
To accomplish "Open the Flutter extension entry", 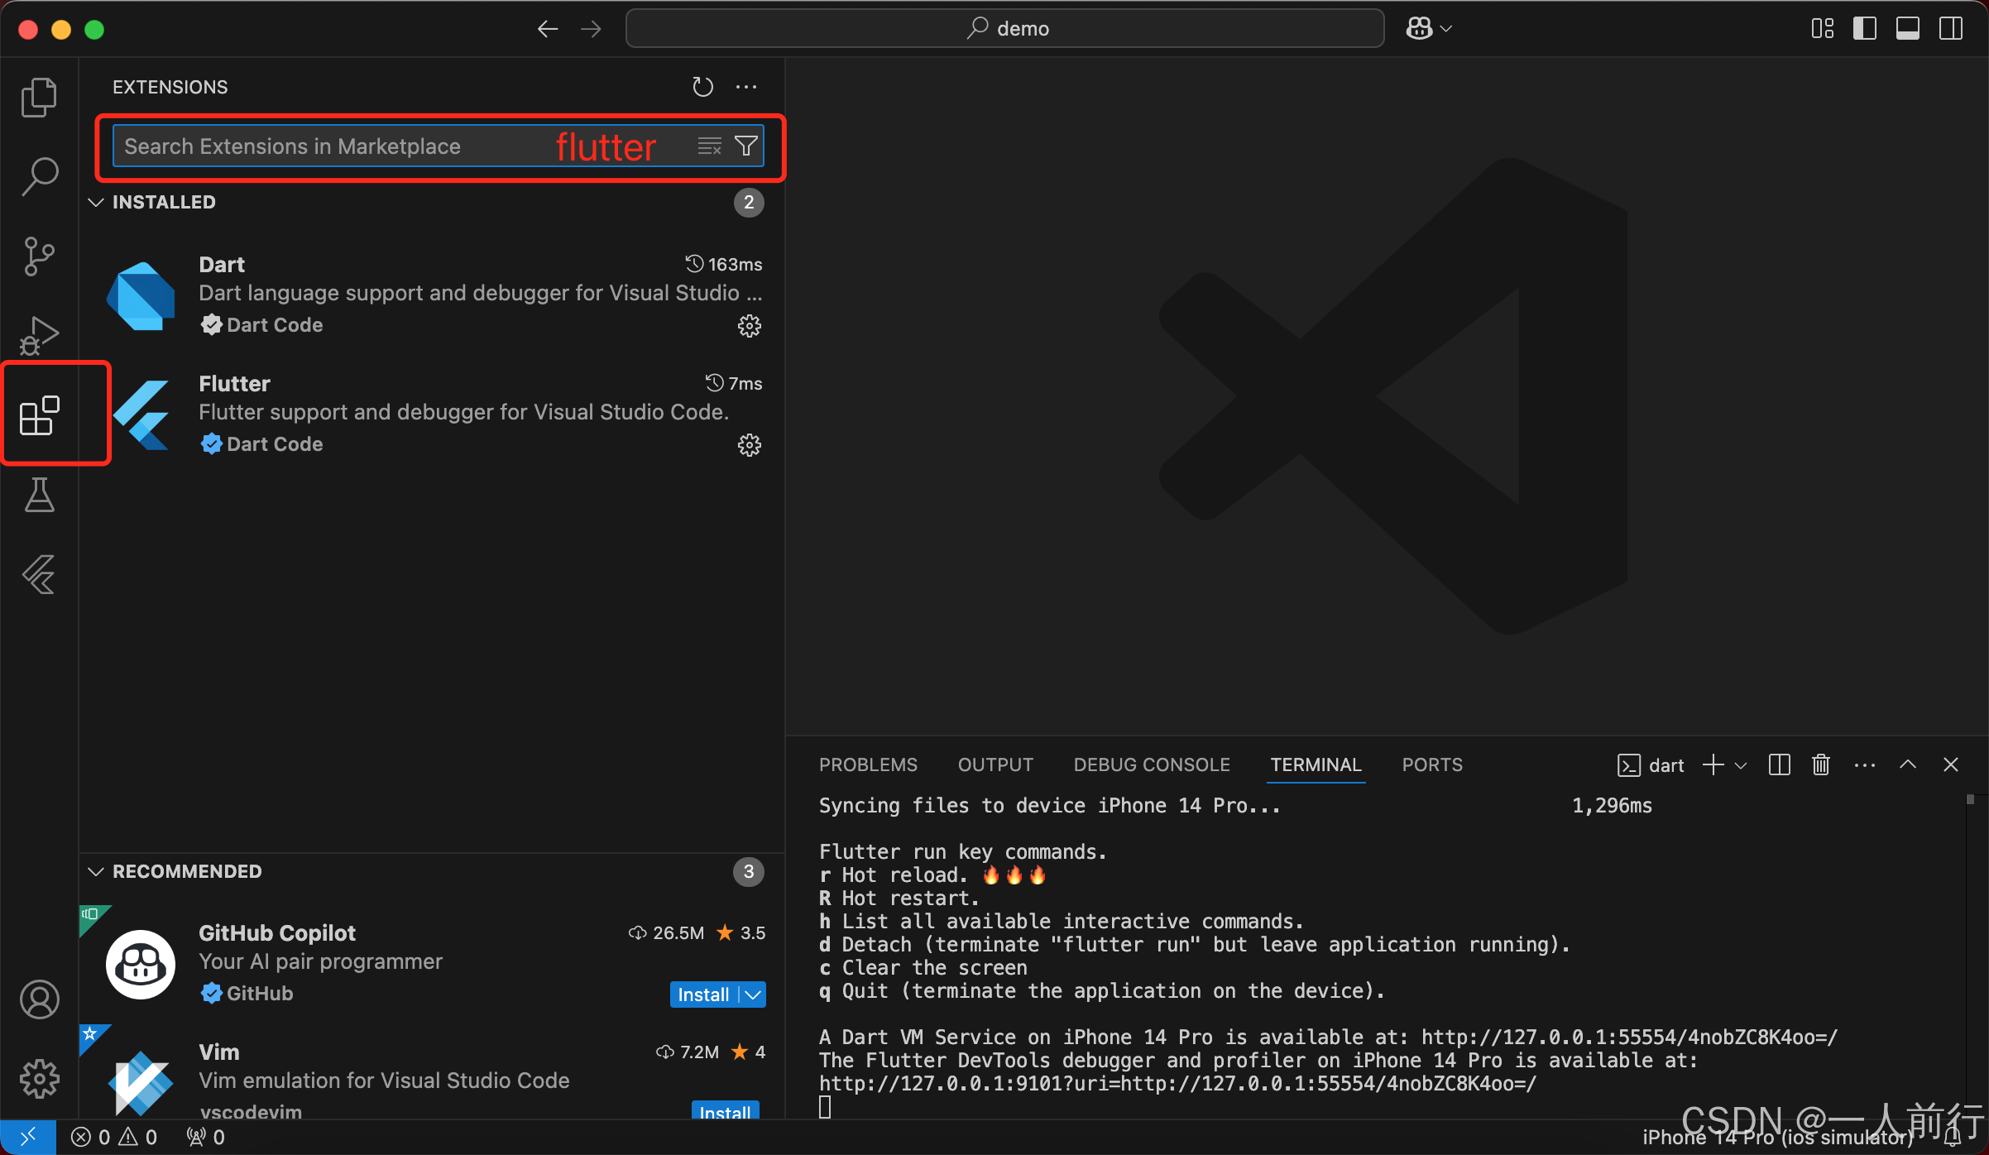I will pyautogui.click(x=432, y=414).
